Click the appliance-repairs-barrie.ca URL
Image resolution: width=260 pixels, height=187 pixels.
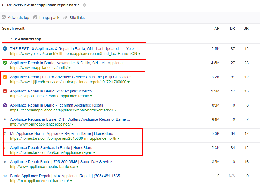click(x=43, y=167)
